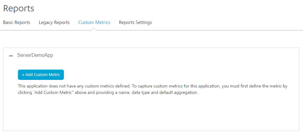Viewport: 303px width, 134px height.
Task: Click the first line of the help text
Action: (152, 86)
